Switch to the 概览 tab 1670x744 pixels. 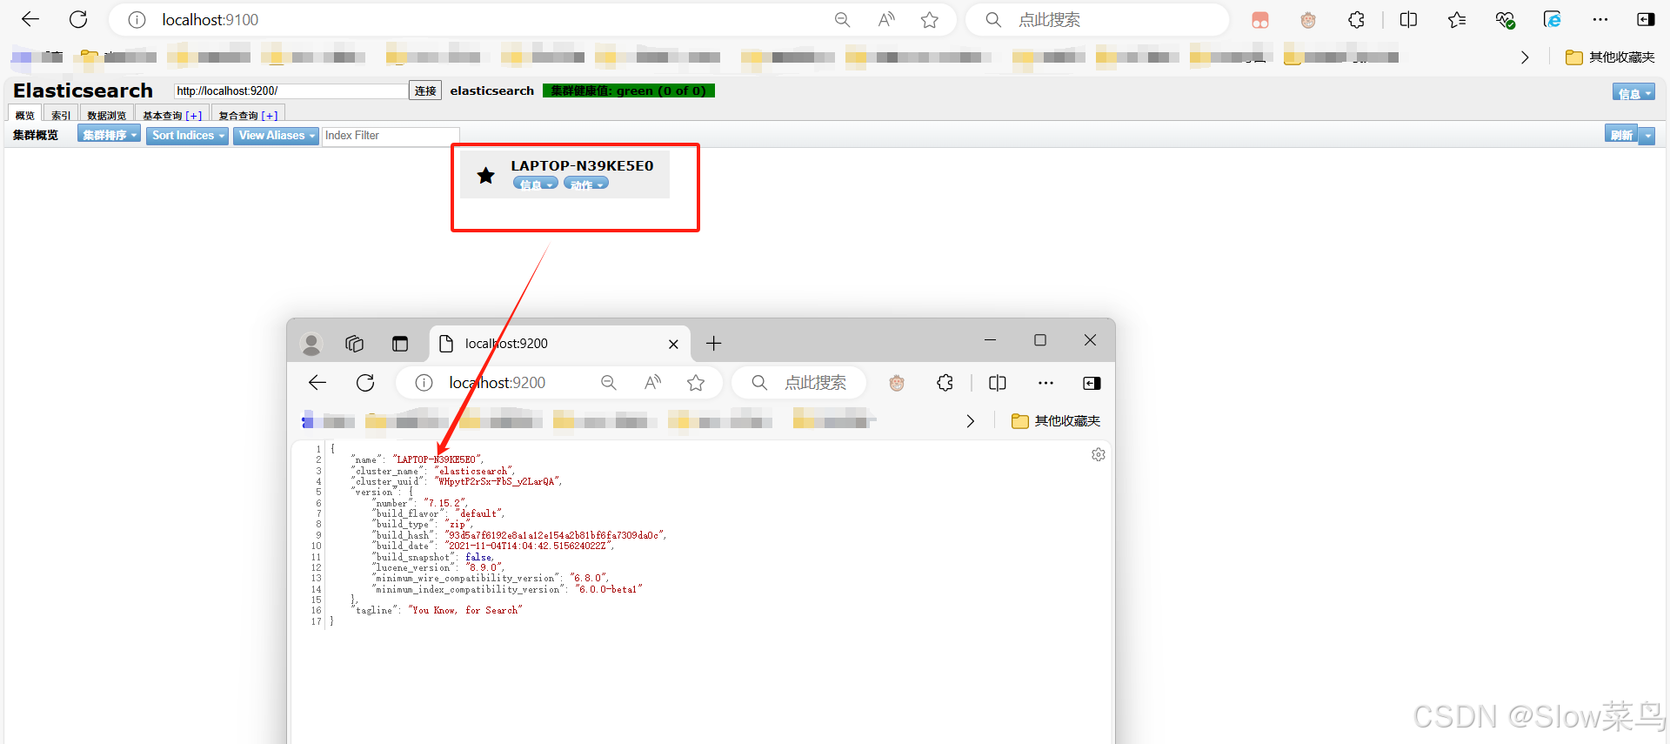[x=24, y=115]
